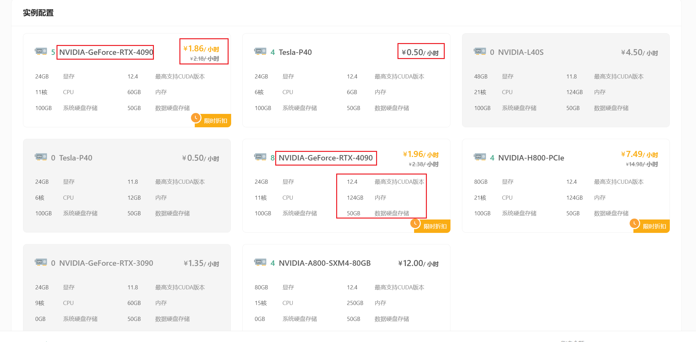
Task: Click the struck-through ¥2.18/小时 original price
Action: [205, 59]
